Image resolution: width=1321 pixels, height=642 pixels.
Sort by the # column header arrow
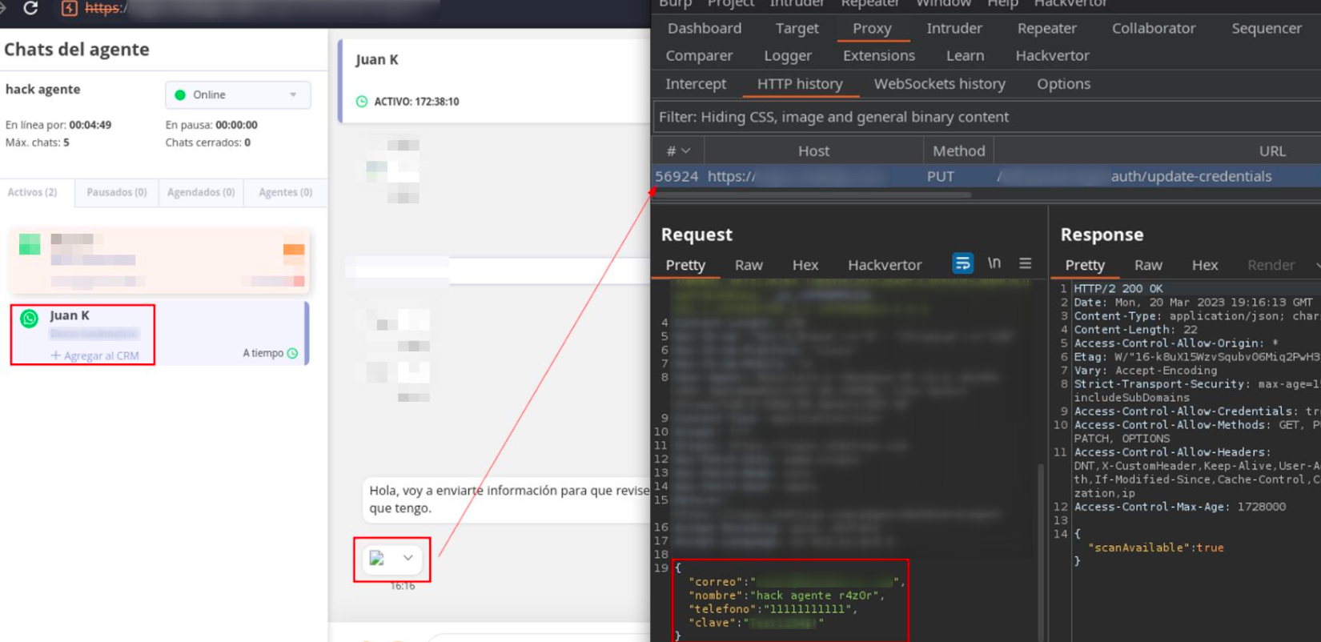[x=685, y=150]
